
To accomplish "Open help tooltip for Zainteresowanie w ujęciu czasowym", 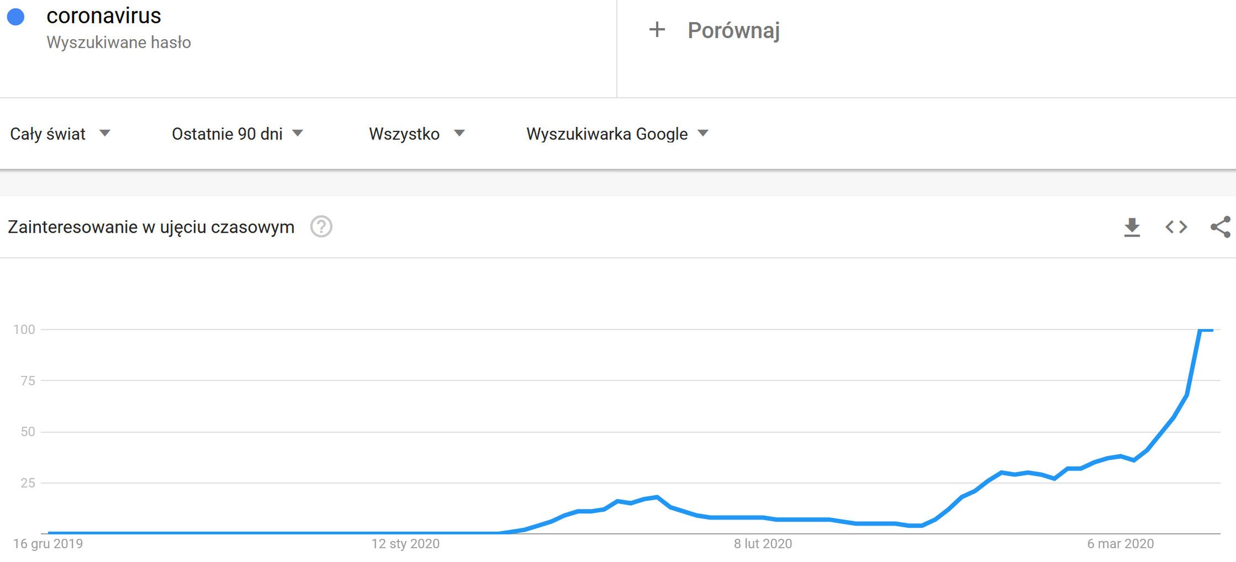I will coord(321,227).
